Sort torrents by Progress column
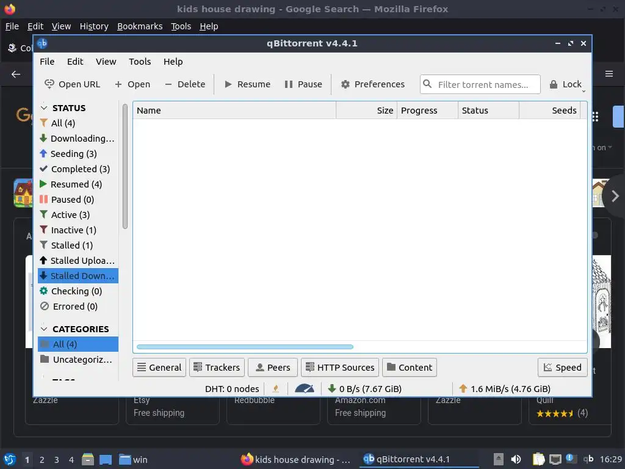 tap(427, 111)
